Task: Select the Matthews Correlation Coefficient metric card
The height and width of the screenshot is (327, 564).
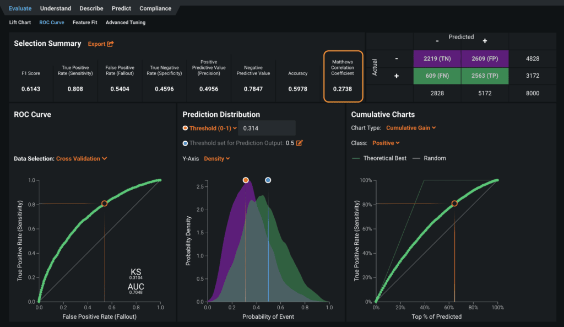Action: (x=343, y=76)
